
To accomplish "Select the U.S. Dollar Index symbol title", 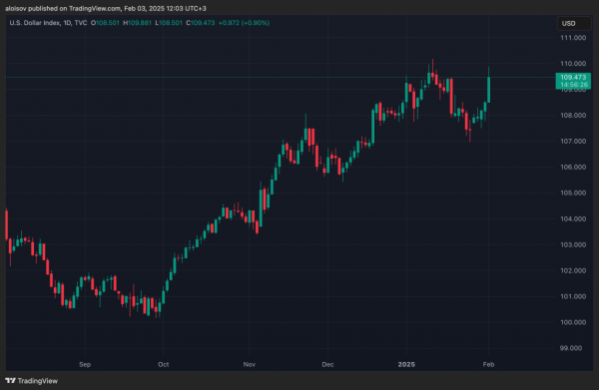I will [35, 23].
